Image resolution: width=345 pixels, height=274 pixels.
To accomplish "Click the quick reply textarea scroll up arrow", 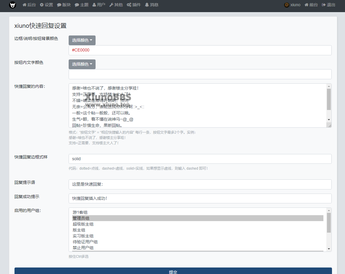I will (329, 86).
